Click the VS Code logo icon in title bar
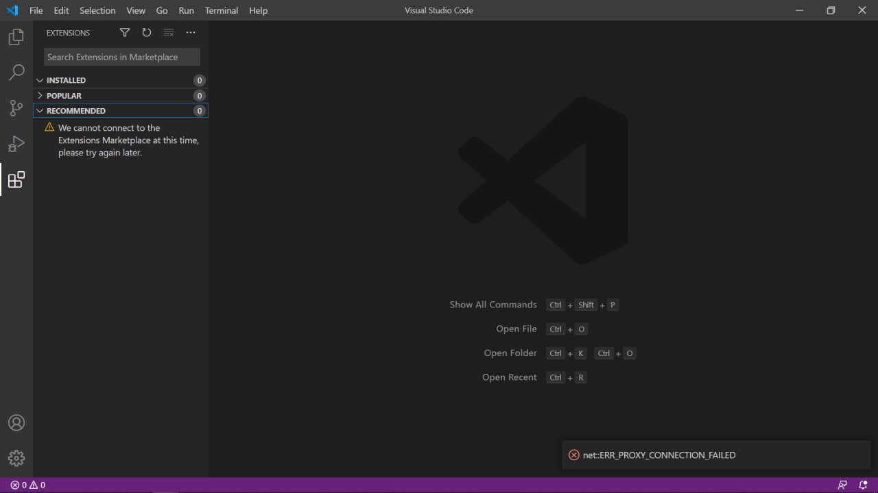878x493 pixels. (12, 10)
